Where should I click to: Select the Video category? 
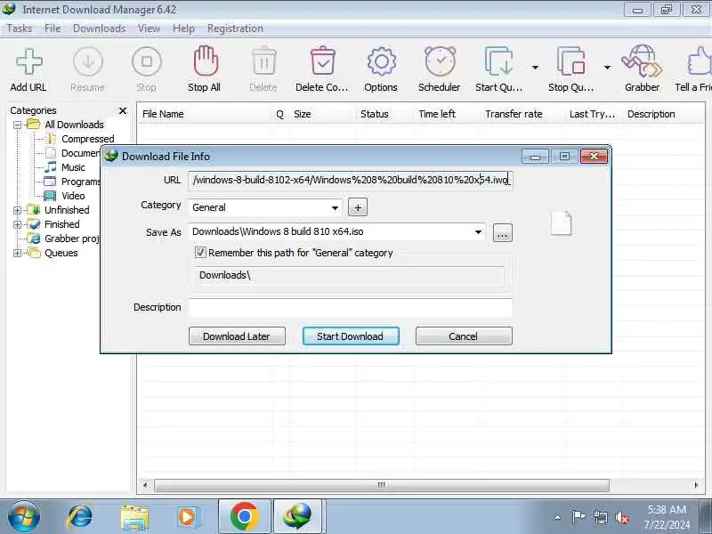click(73, 196)
